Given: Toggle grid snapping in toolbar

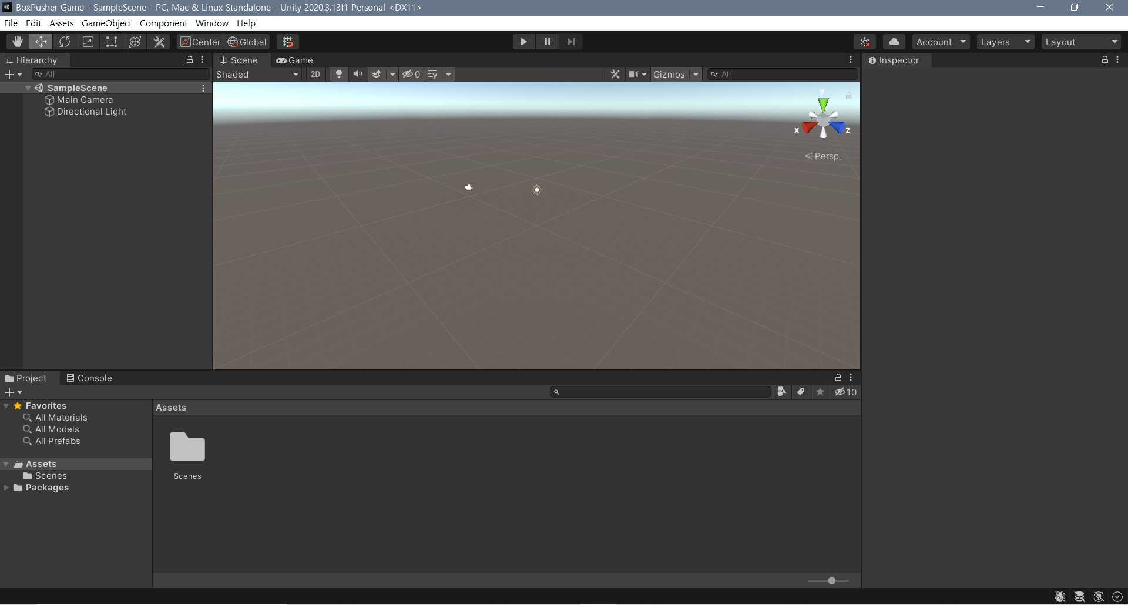Looking at the screenshot, I should [x=288, y=42].
